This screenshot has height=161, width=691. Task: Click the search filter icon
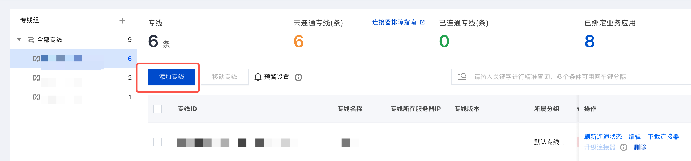coord(462,77)
